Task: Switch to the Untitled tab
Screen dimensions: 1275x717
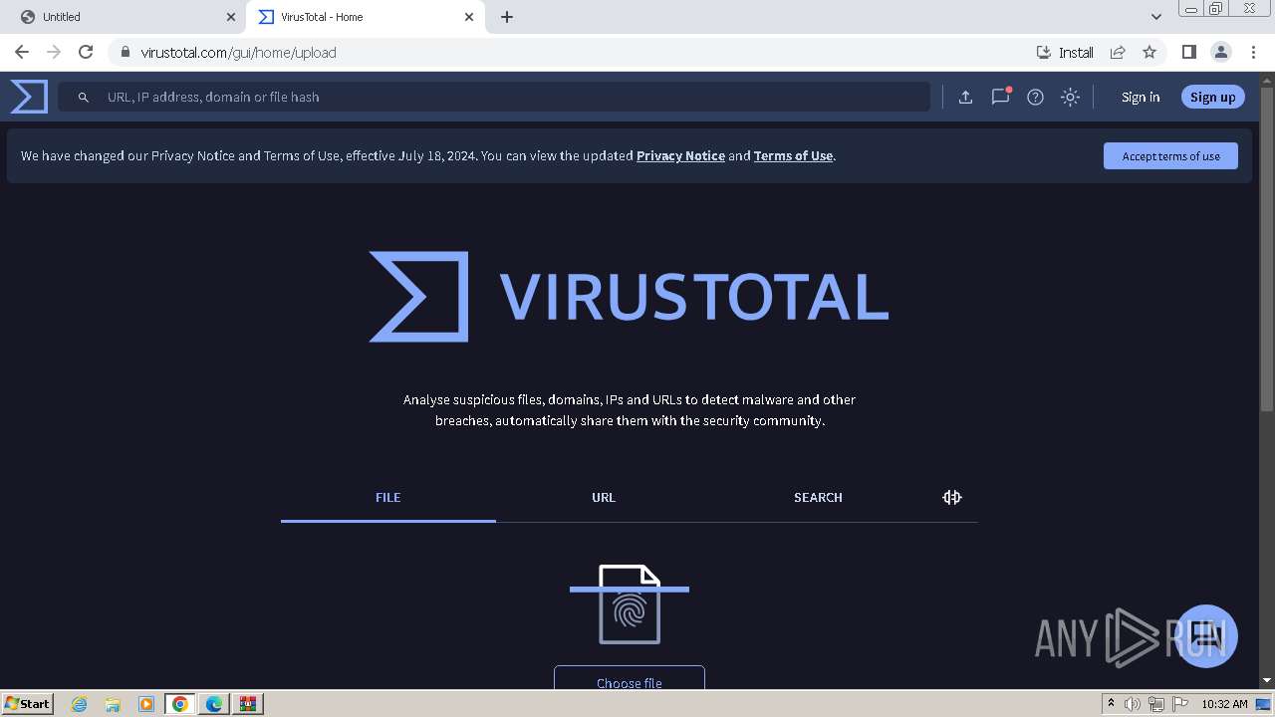Action: click(x=125, y=17)
